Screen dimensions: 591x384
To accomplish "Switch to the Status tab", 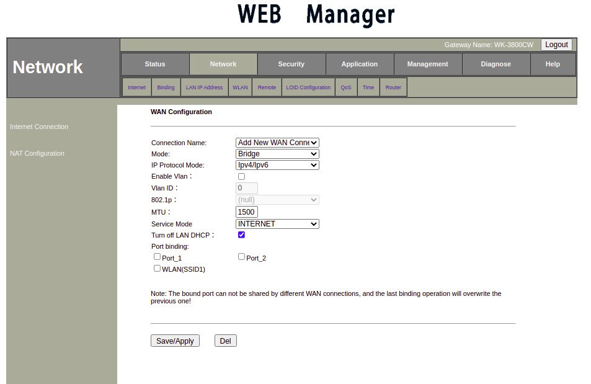I will [155, 64].
